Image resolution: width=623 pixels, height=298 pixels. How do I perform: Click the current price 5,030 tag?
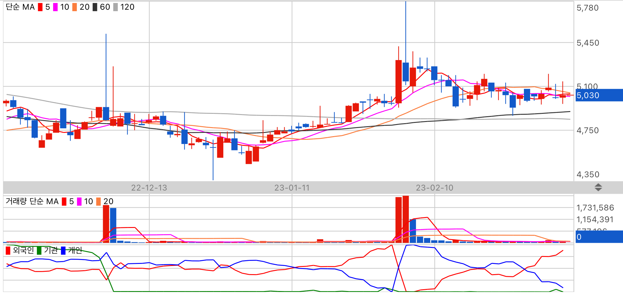coord(599,95)
